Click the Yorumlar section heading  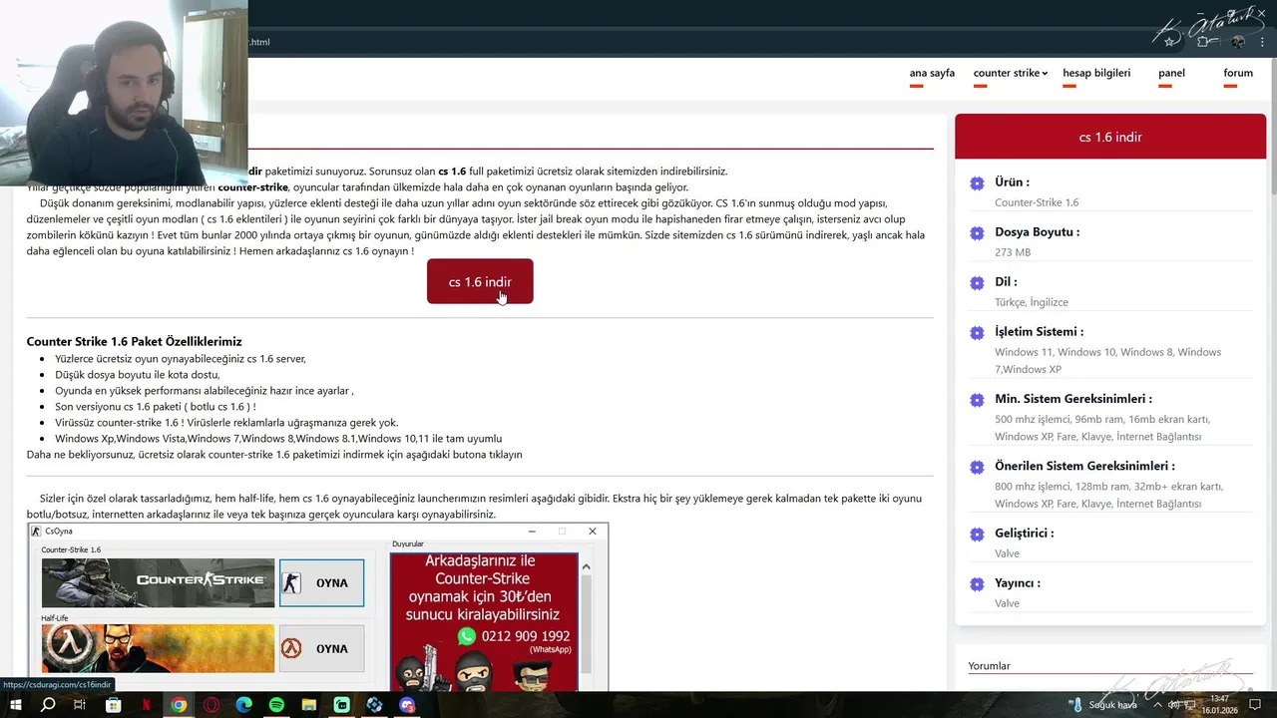click(989, 666)
